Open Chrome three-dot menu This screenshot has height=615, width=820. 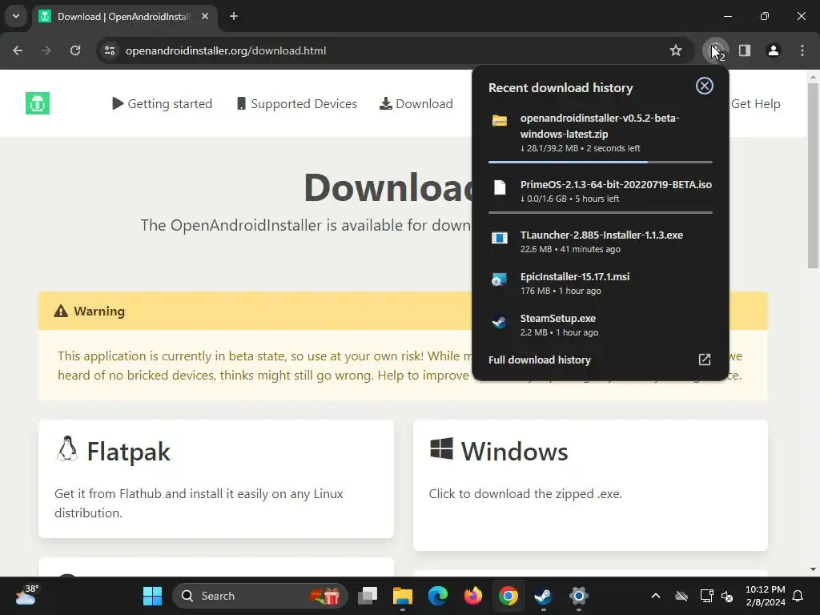tap(802, 50)
